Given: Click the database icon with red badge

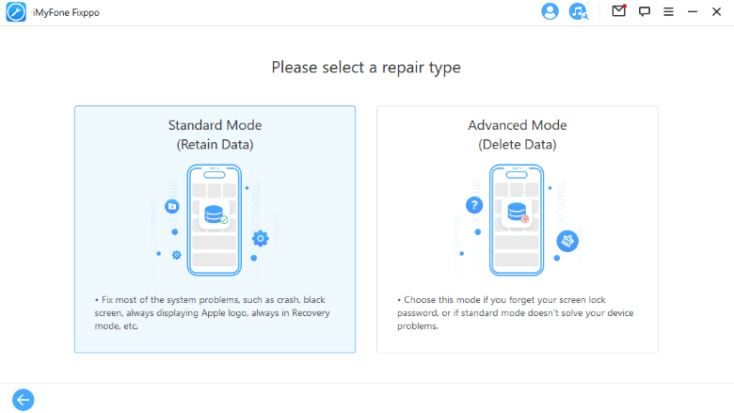Looking at the screenshot, I should 518,213.
